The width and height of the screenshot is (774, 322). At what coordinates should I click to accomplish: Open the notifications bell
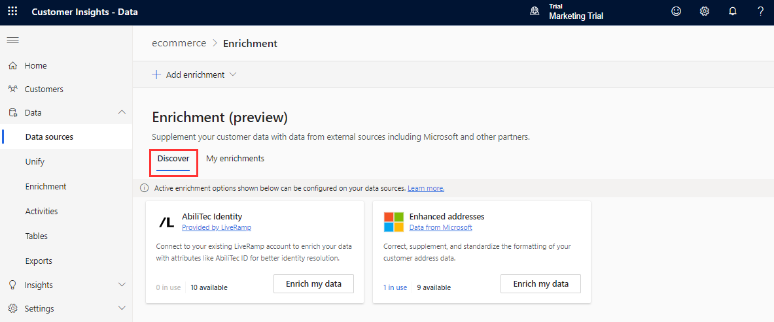point(733,12)
